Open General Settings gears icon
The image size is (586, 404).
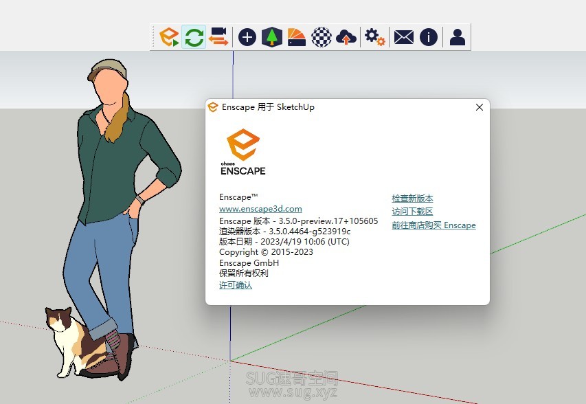[x=375, y=37]
